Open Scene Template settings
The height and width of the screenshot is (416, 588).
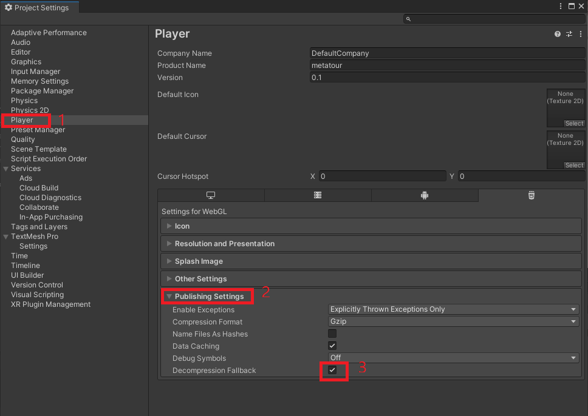[39, 149]
